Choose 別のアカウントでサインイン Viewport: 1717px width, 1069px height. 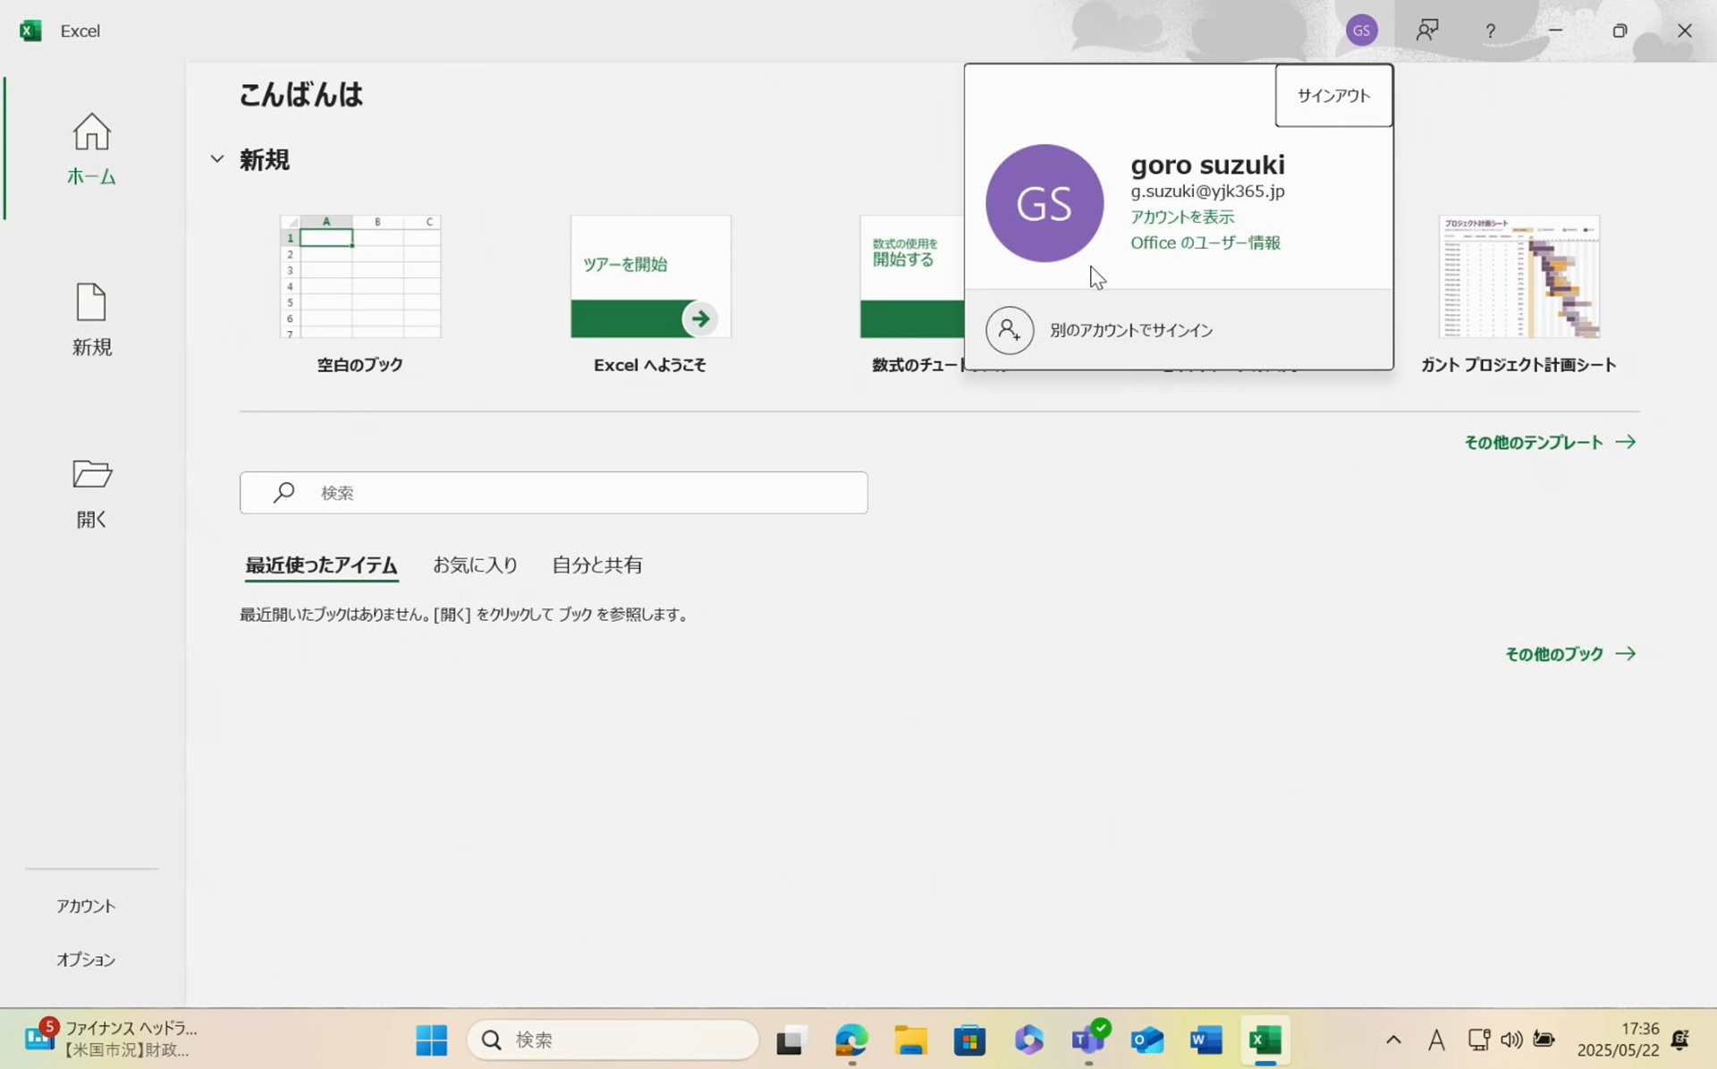pos(1179,330)
